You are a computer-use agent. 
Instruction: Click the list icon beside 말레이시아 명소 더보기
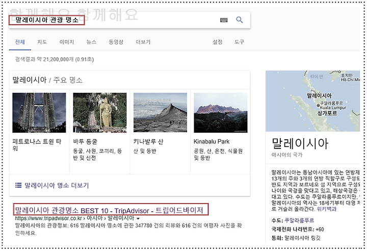pos(18,185)
